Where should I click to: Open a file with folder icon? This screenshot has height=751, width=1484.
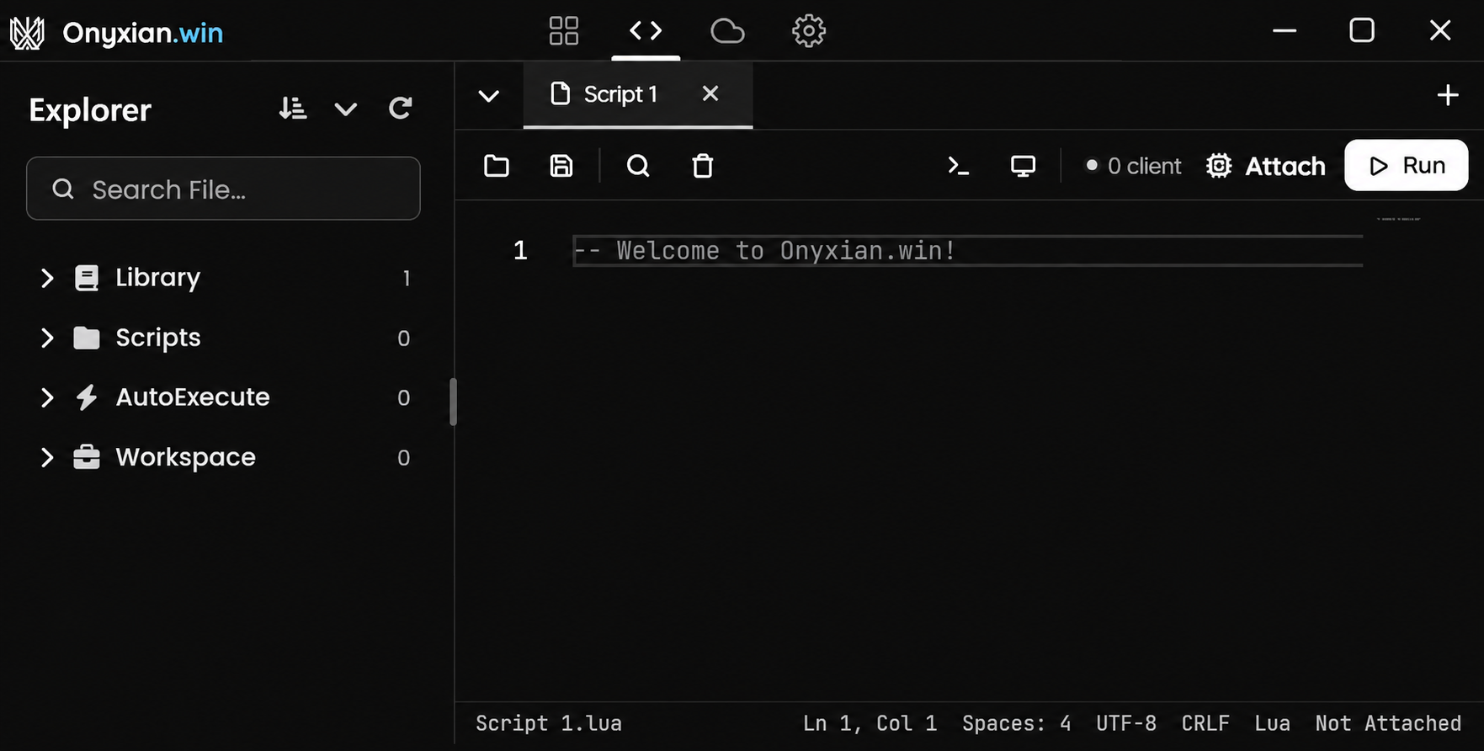click(x=497, y=166)
